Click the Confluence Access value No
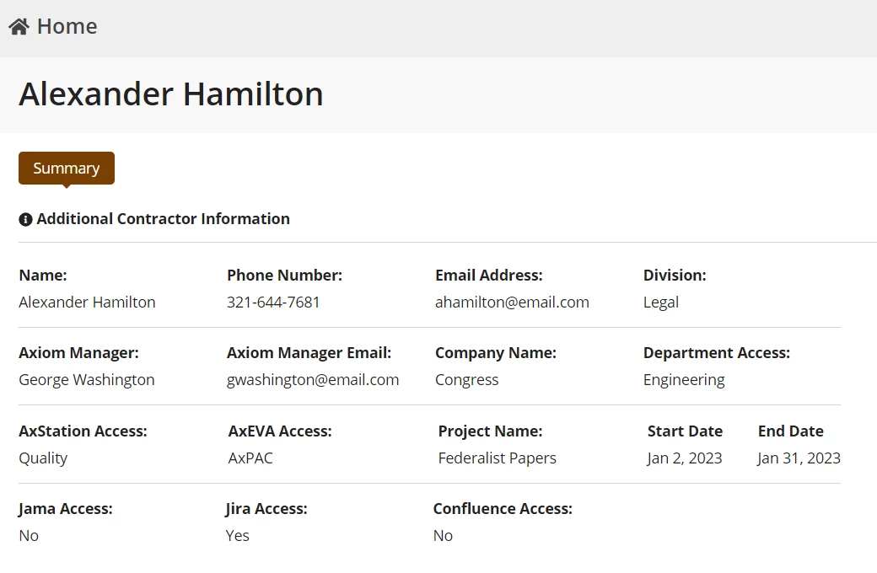This screenshot has height=573, width=877. click(443, 536)
